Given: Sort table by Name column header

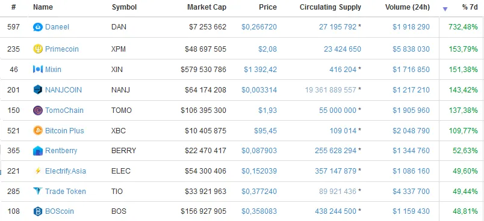Looking at the screenshot, I should 43,7.
